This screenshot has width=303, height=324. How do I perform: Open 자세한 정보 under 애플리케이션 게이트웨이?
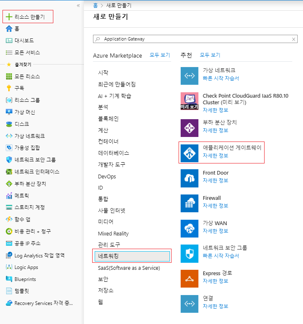tap(215, 156)
